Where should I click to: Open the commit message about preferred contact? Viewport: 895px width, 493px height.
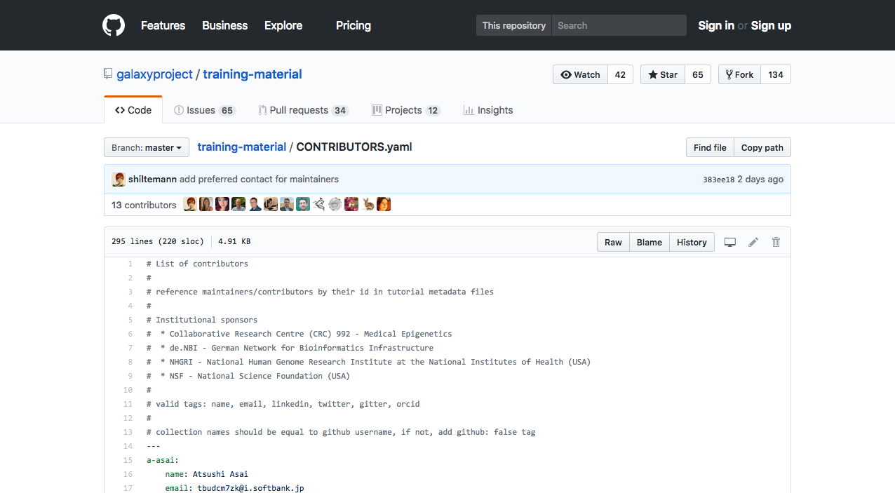tap(259, 179)
